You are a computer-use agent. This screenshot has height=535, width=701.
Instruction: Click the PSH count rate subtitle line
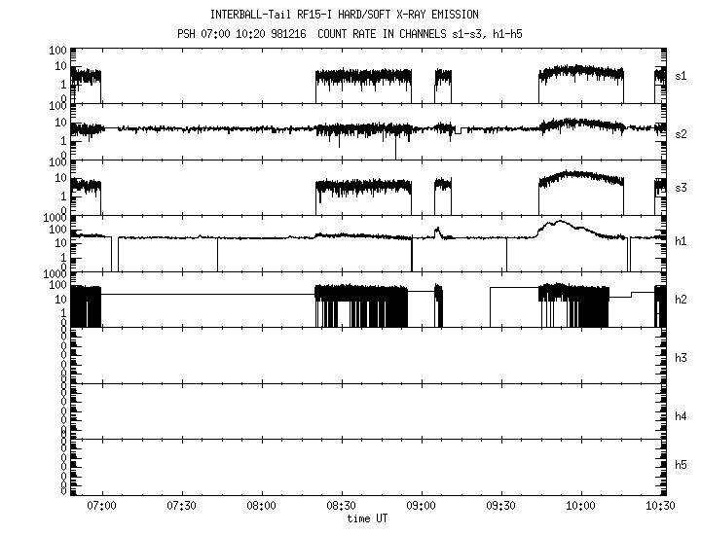[357, 34]
